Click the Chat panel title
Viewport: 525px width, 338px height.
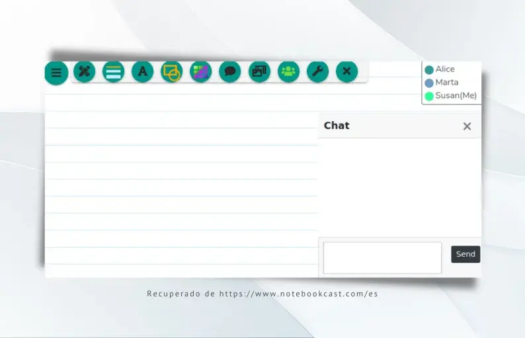click(x=337, y=125)
